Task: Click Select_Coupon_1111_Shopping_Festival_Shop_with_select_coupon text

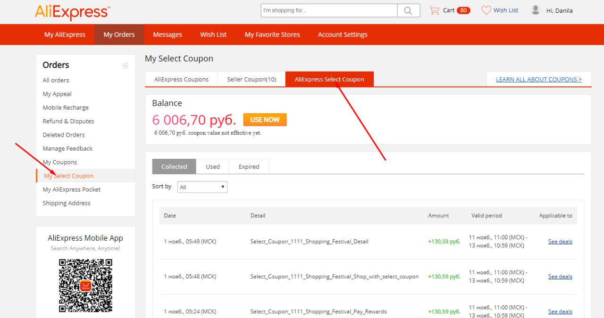Action: (x=335, y=277)
